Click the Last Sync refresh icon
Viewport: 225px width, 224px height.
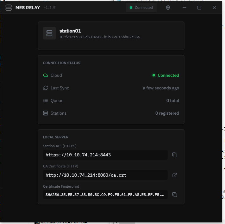pyautogui.click(x=46, y=88)
